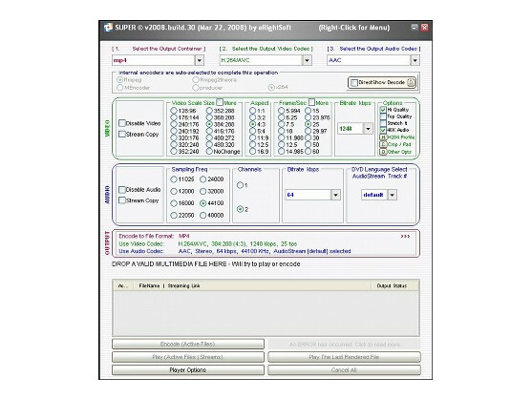Select 1 audio channel
The image size is (532, 399).
(x=241, y=185)
